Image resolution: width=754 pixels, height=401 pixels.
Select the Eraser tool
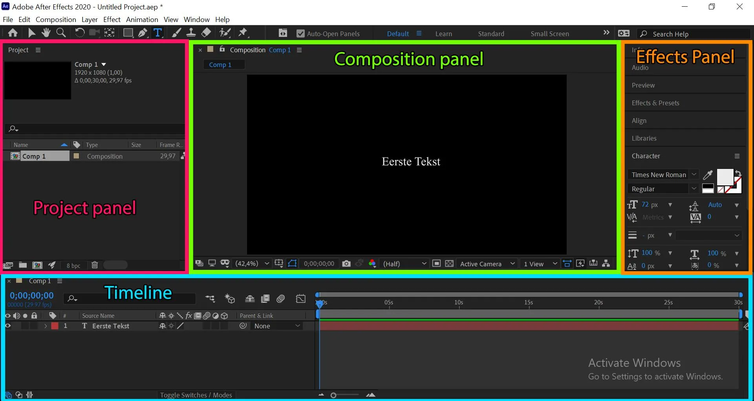click(x=206, y=33)
